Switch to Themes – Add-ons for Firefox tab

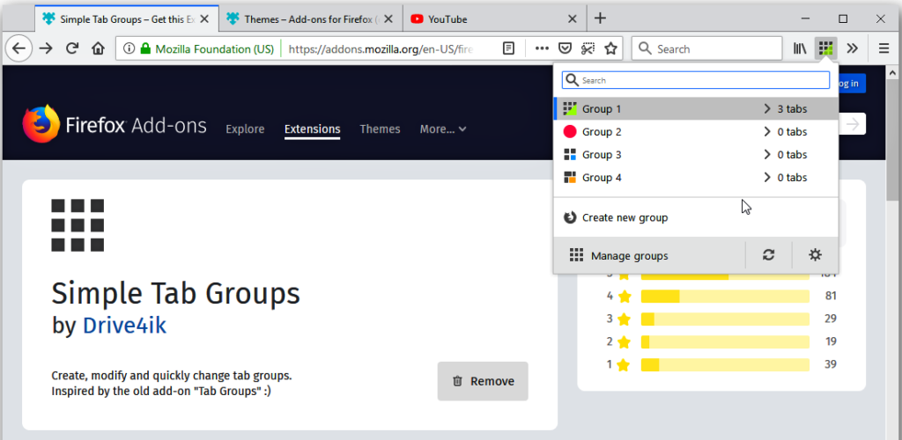(x=311, y=19)
